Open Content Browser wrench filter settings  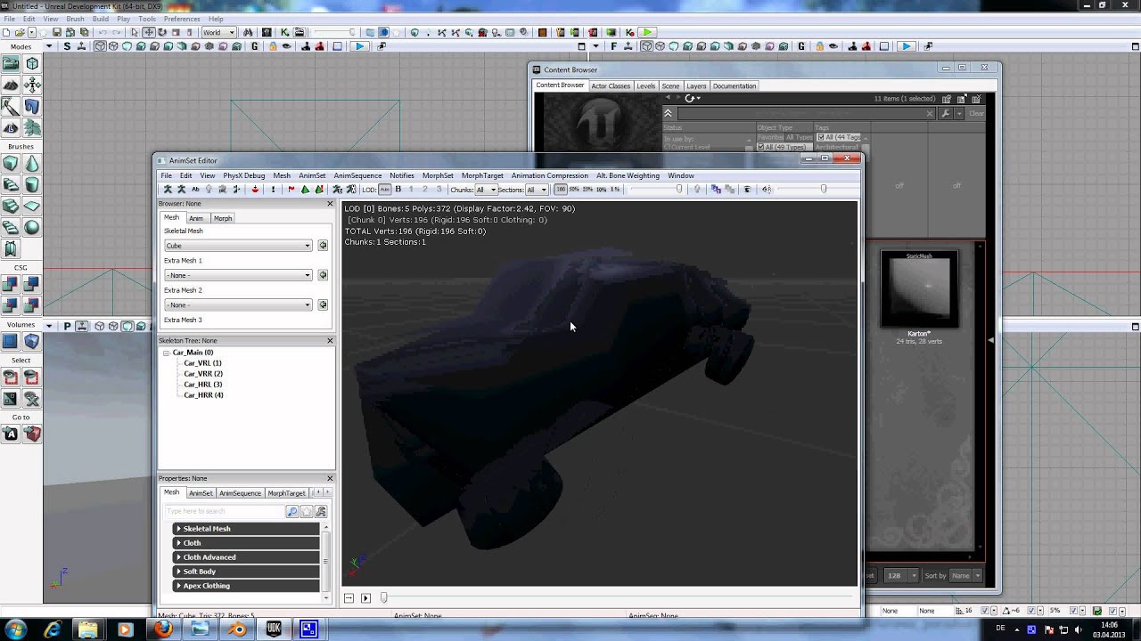(x=945, y=113)
